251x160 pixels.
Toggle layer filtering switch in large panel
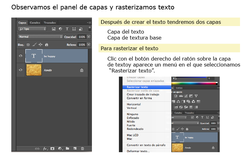pyautogui.click(x=90, y=29)
